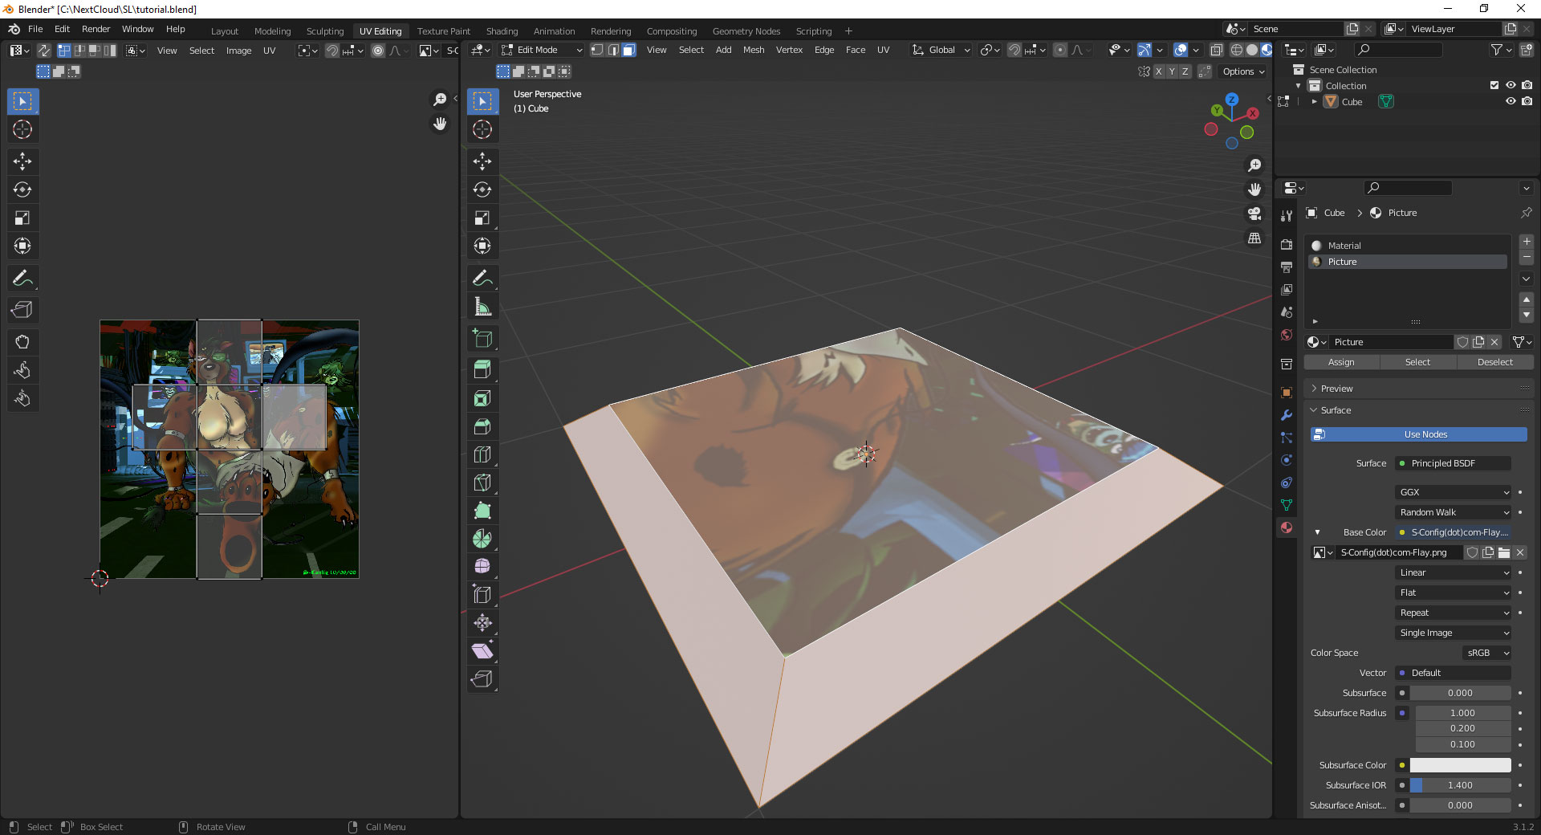Open image file browser folder icon
1541x835 pixels.
(x=1504, y=552)
